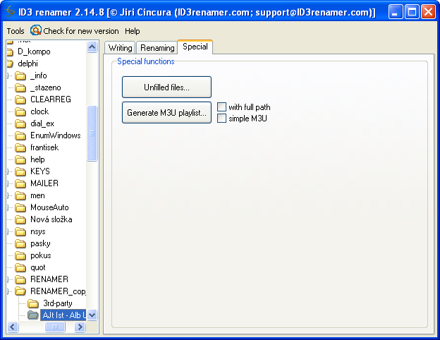Select the MouseAuto folder name
Screen dimensions: 440x340
[49, 207]
